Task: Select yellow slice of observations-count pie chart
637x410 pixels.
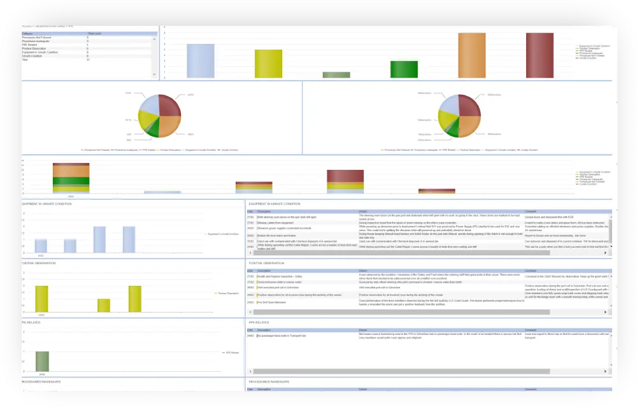Action: [446, 120]
